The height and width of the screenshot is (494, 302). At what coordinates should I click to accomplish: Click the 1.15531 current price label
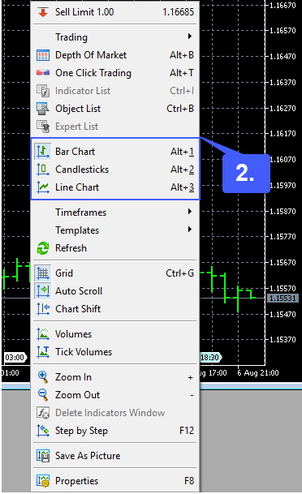pos(283,298)
